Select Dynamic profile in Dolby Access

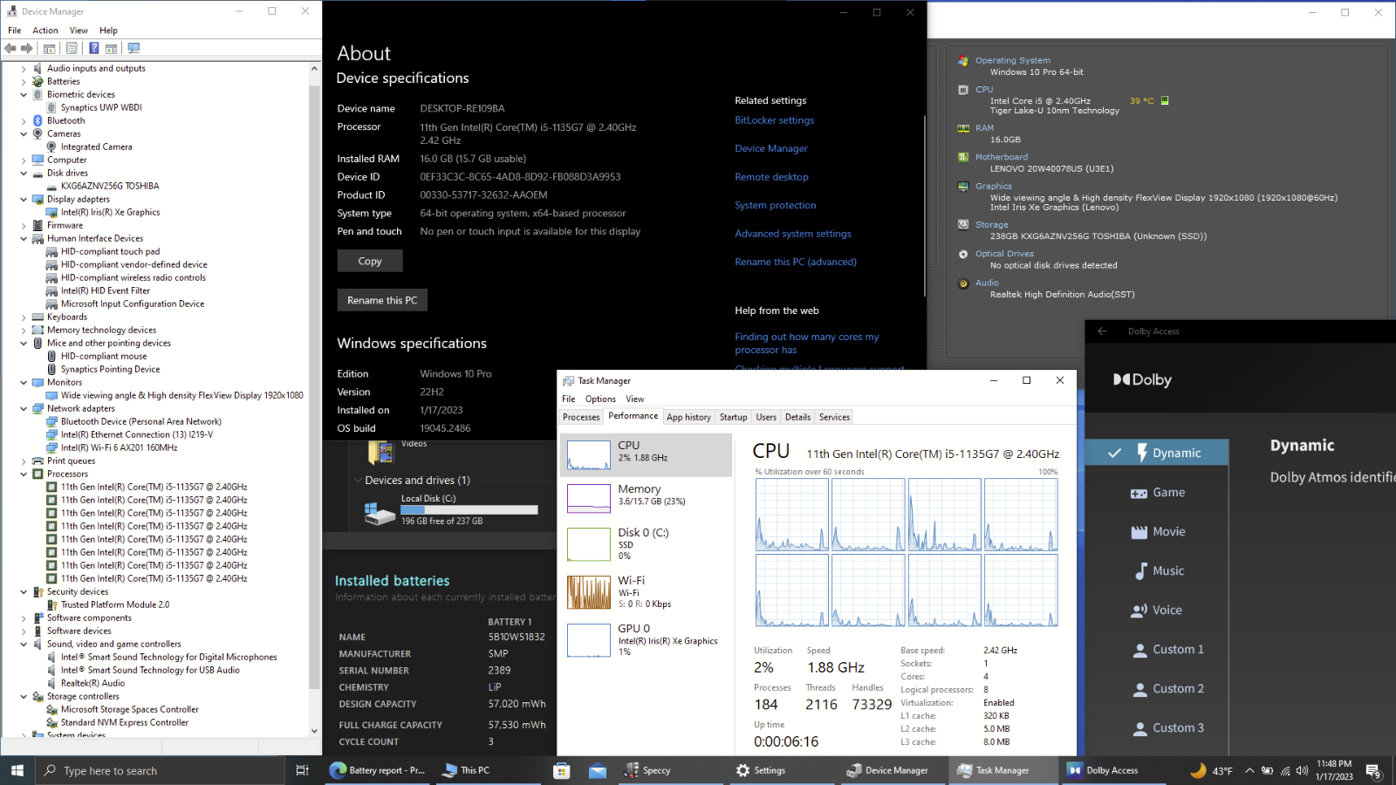1157,453
